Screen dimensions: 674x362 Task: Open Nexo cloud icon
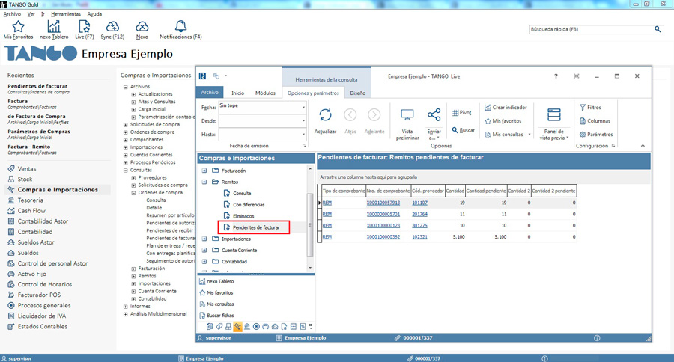[142, 27]
